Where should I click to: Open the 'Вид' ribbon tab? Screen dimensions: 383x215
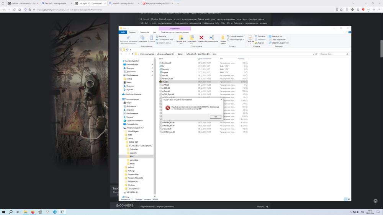155,33
